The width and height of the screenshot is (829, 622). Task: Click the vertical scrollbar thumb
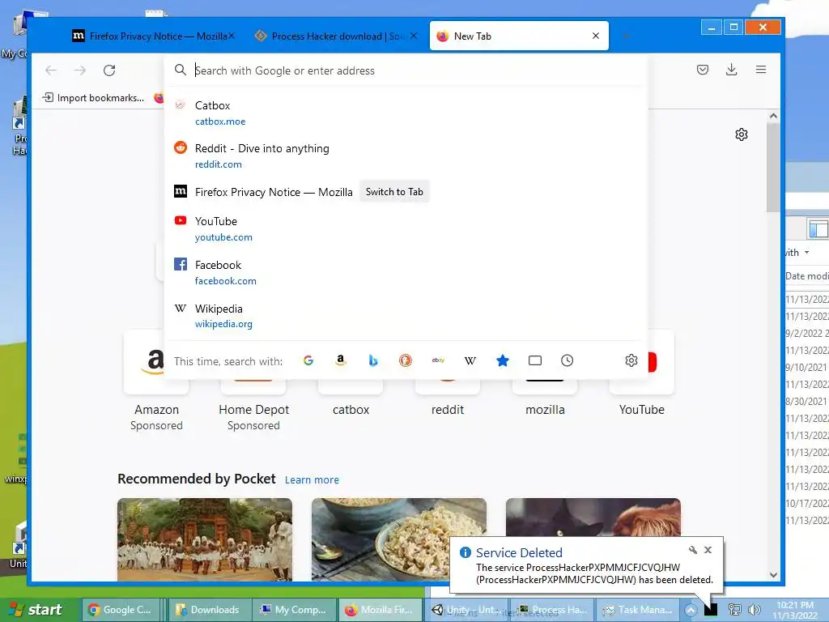pos(773,167)
